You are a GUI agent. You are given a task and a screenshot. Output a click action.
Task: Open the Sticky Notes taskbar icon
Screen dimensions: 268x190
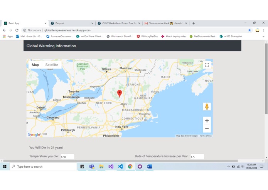point(82,167)
